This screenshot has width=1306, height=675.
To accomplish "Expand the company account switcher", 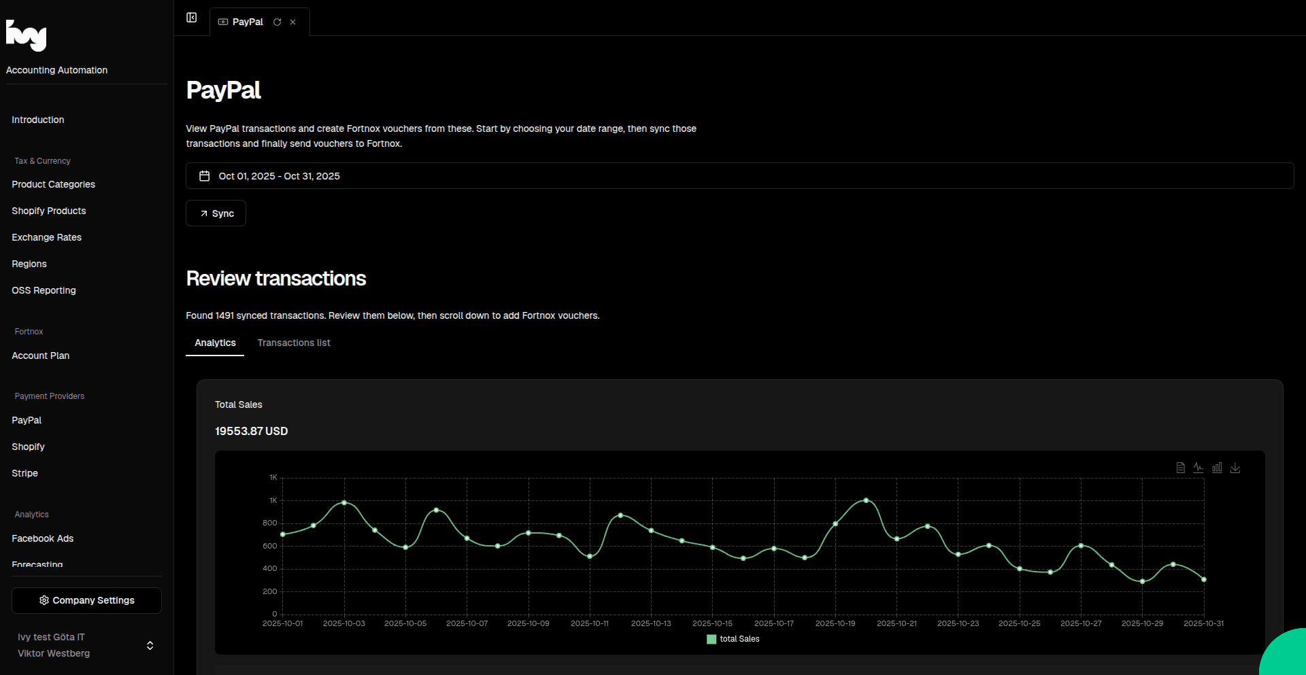I will 150,645.
